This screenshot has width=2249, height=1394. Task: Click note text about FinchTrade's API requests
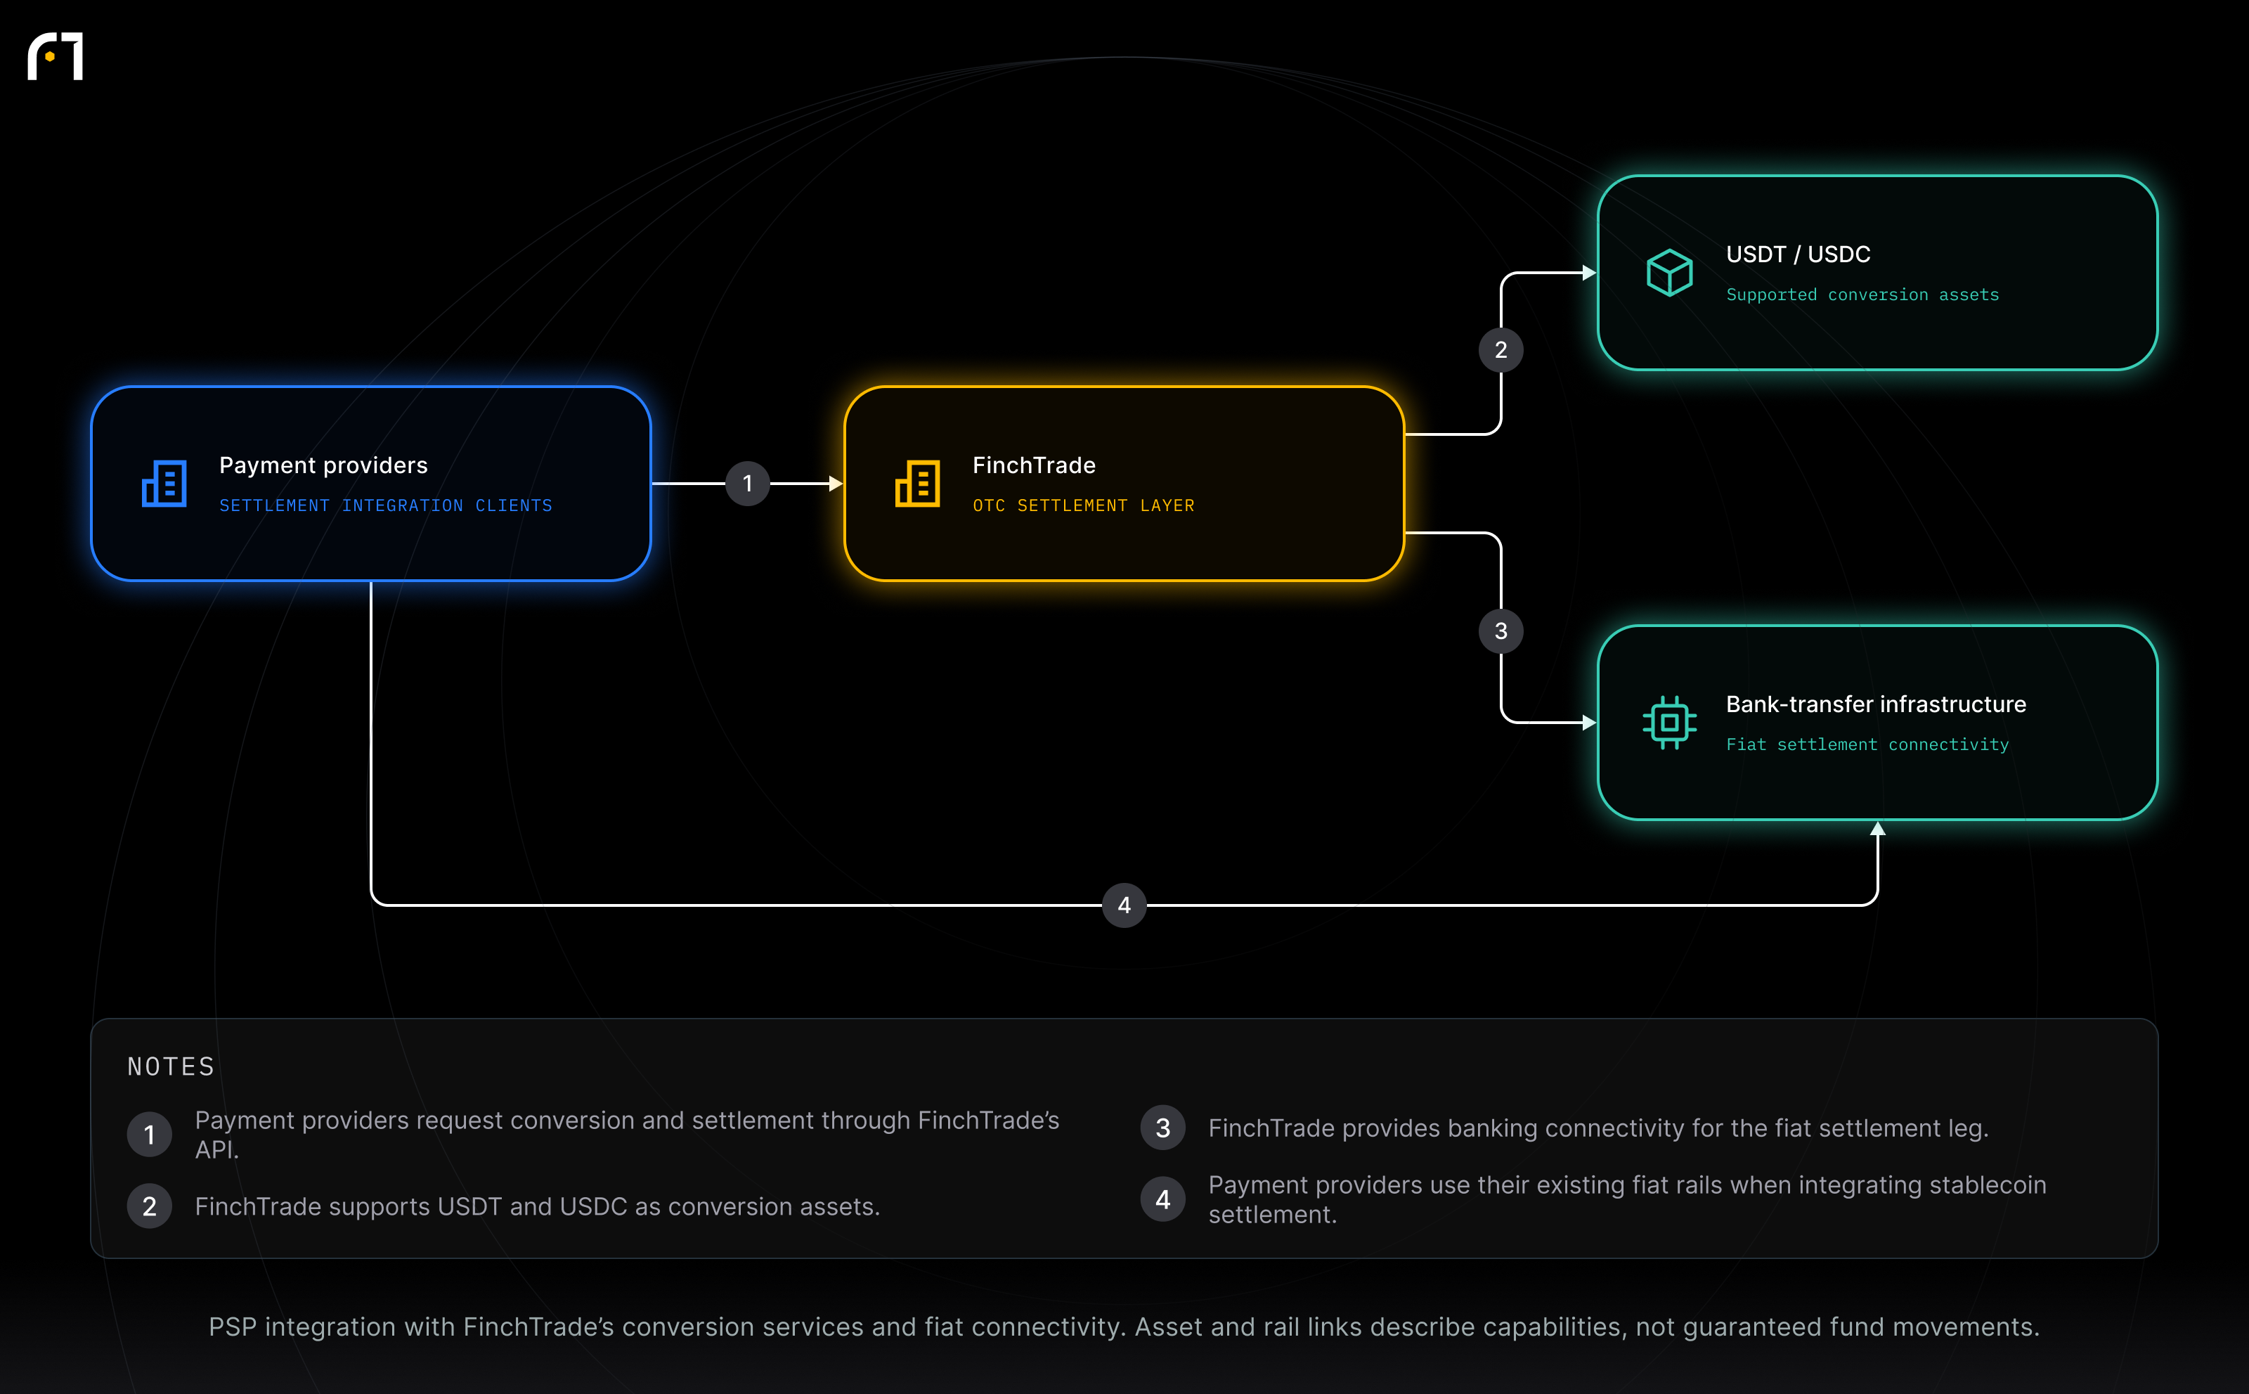pyautogui.click(x=627, y=1135)
